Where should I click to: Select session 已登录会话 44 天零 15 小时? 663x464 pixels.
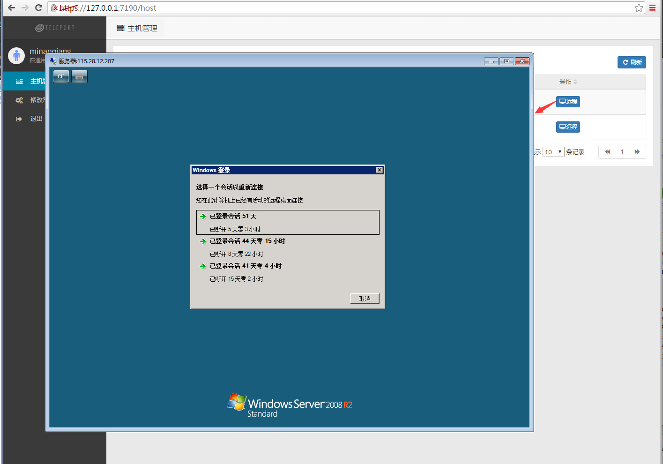[x=288, y=247]
